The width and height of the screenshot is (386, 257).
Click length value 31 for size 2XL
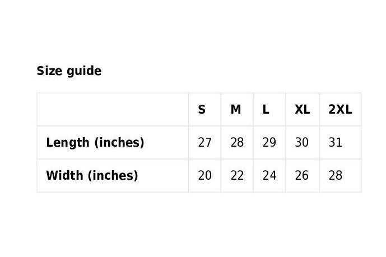(x=335, y=143)
